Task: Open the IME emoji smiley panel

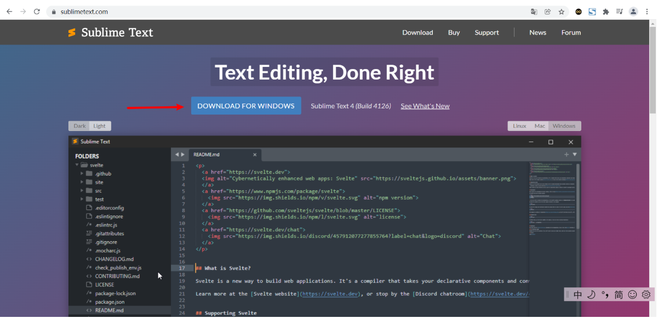Action: [632, 295]
